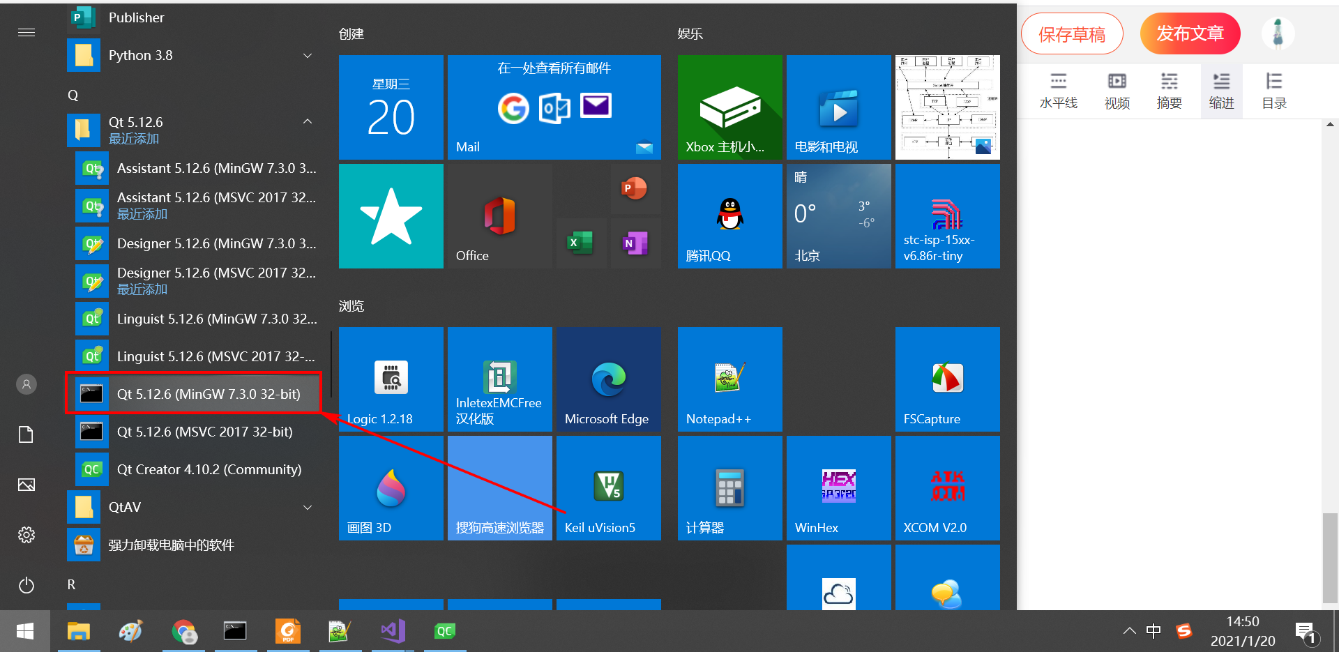Image resolution: width=1339 pixels, height=652 pixels.
Task: Open the Mail tile
Action: (554, 107)
